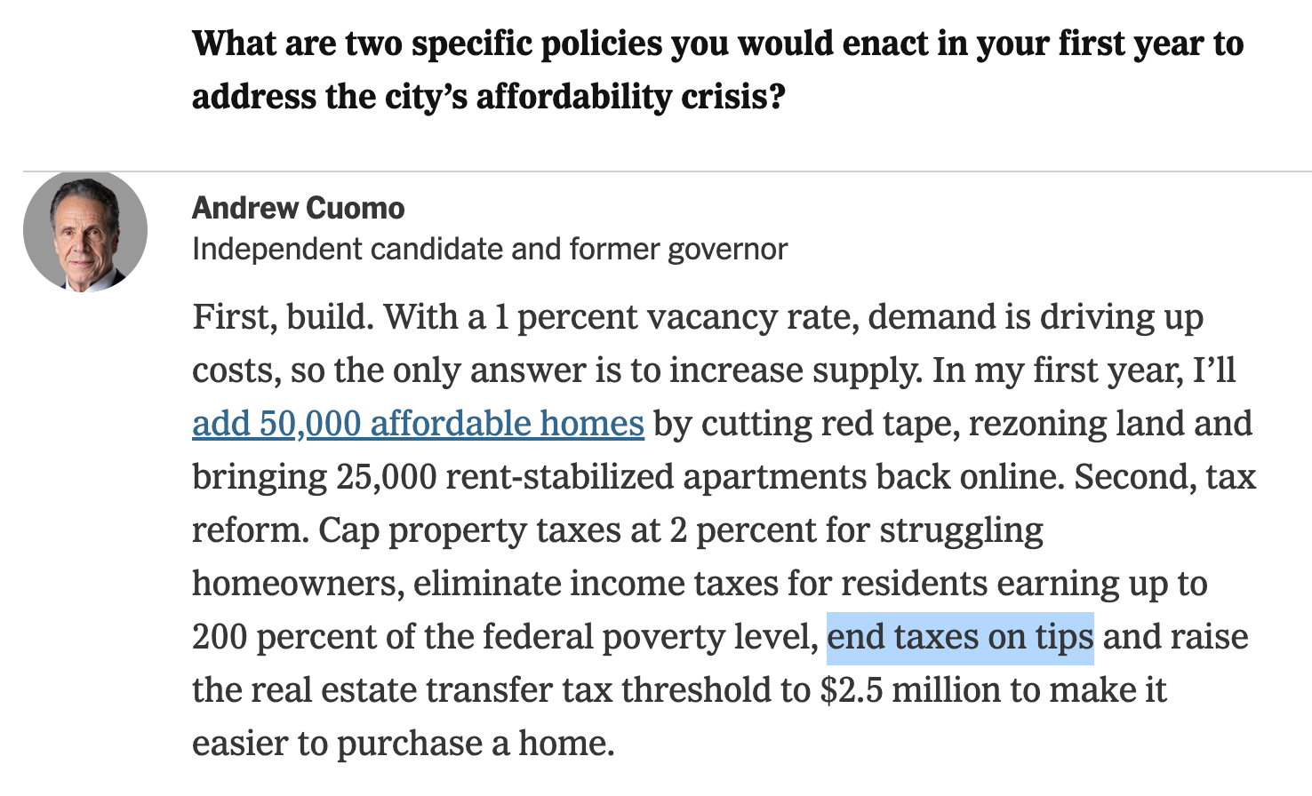This screenshot has width=1312, height=796.
Task: Click the word "homeowners" in the answer
Action: point(297,584)
